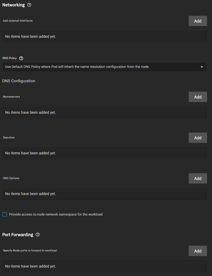Click the 'Provide access to node network namespace' label
Viewport: 212px width, 276px height.
56,214
